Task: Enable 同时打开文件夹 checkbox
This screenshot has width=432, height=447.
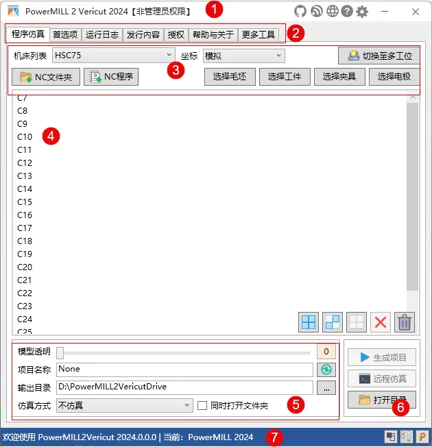Action: [x=202, y=405]
